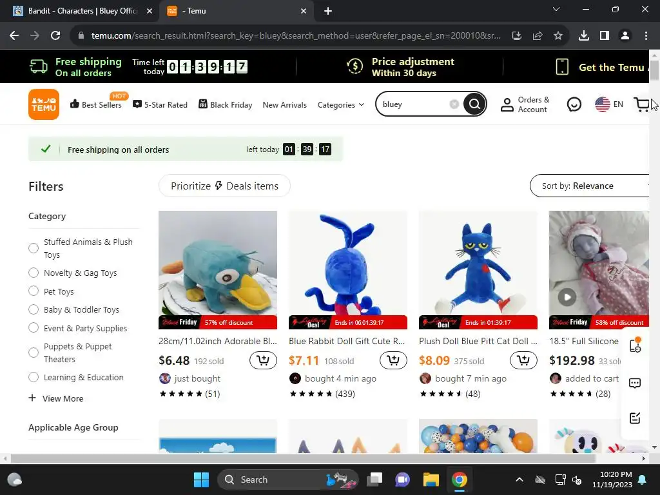Click the install app icon in address bar
The height and width of the screenshot is (495, 660).
pos(517,36)
